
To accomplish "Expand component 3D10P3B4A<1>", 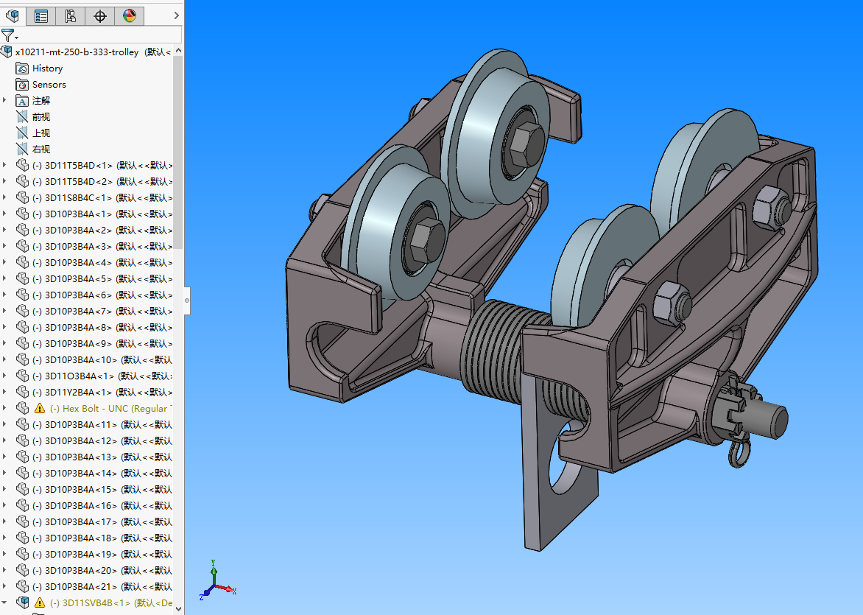I will coord(5,214).
